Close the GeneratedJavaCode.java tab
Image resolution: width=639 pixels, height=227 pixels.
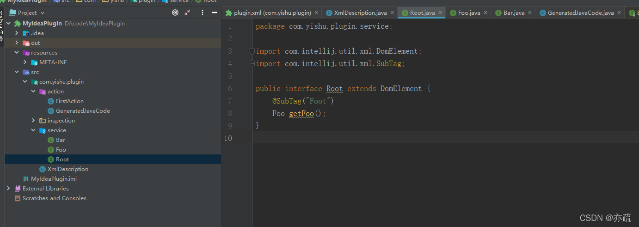click(619, 13)
